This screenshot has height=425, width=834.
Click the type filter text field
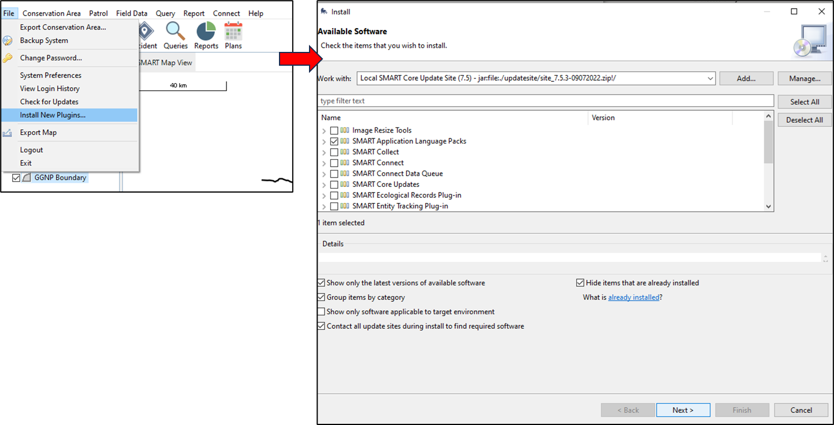point(545,101)
